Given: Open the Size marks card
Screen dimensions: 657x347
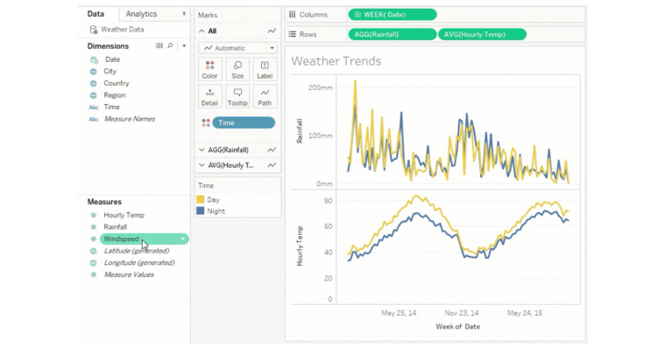Looking at the screenshot, I should tap(237, 69).
